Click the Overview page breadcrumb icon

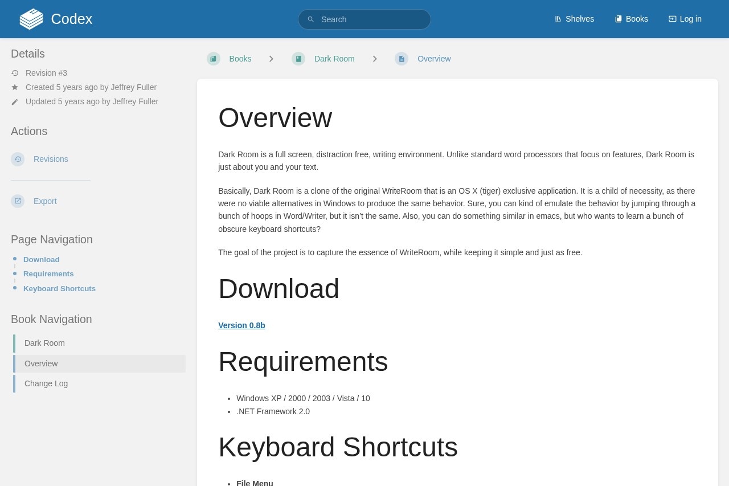[402, 59]
